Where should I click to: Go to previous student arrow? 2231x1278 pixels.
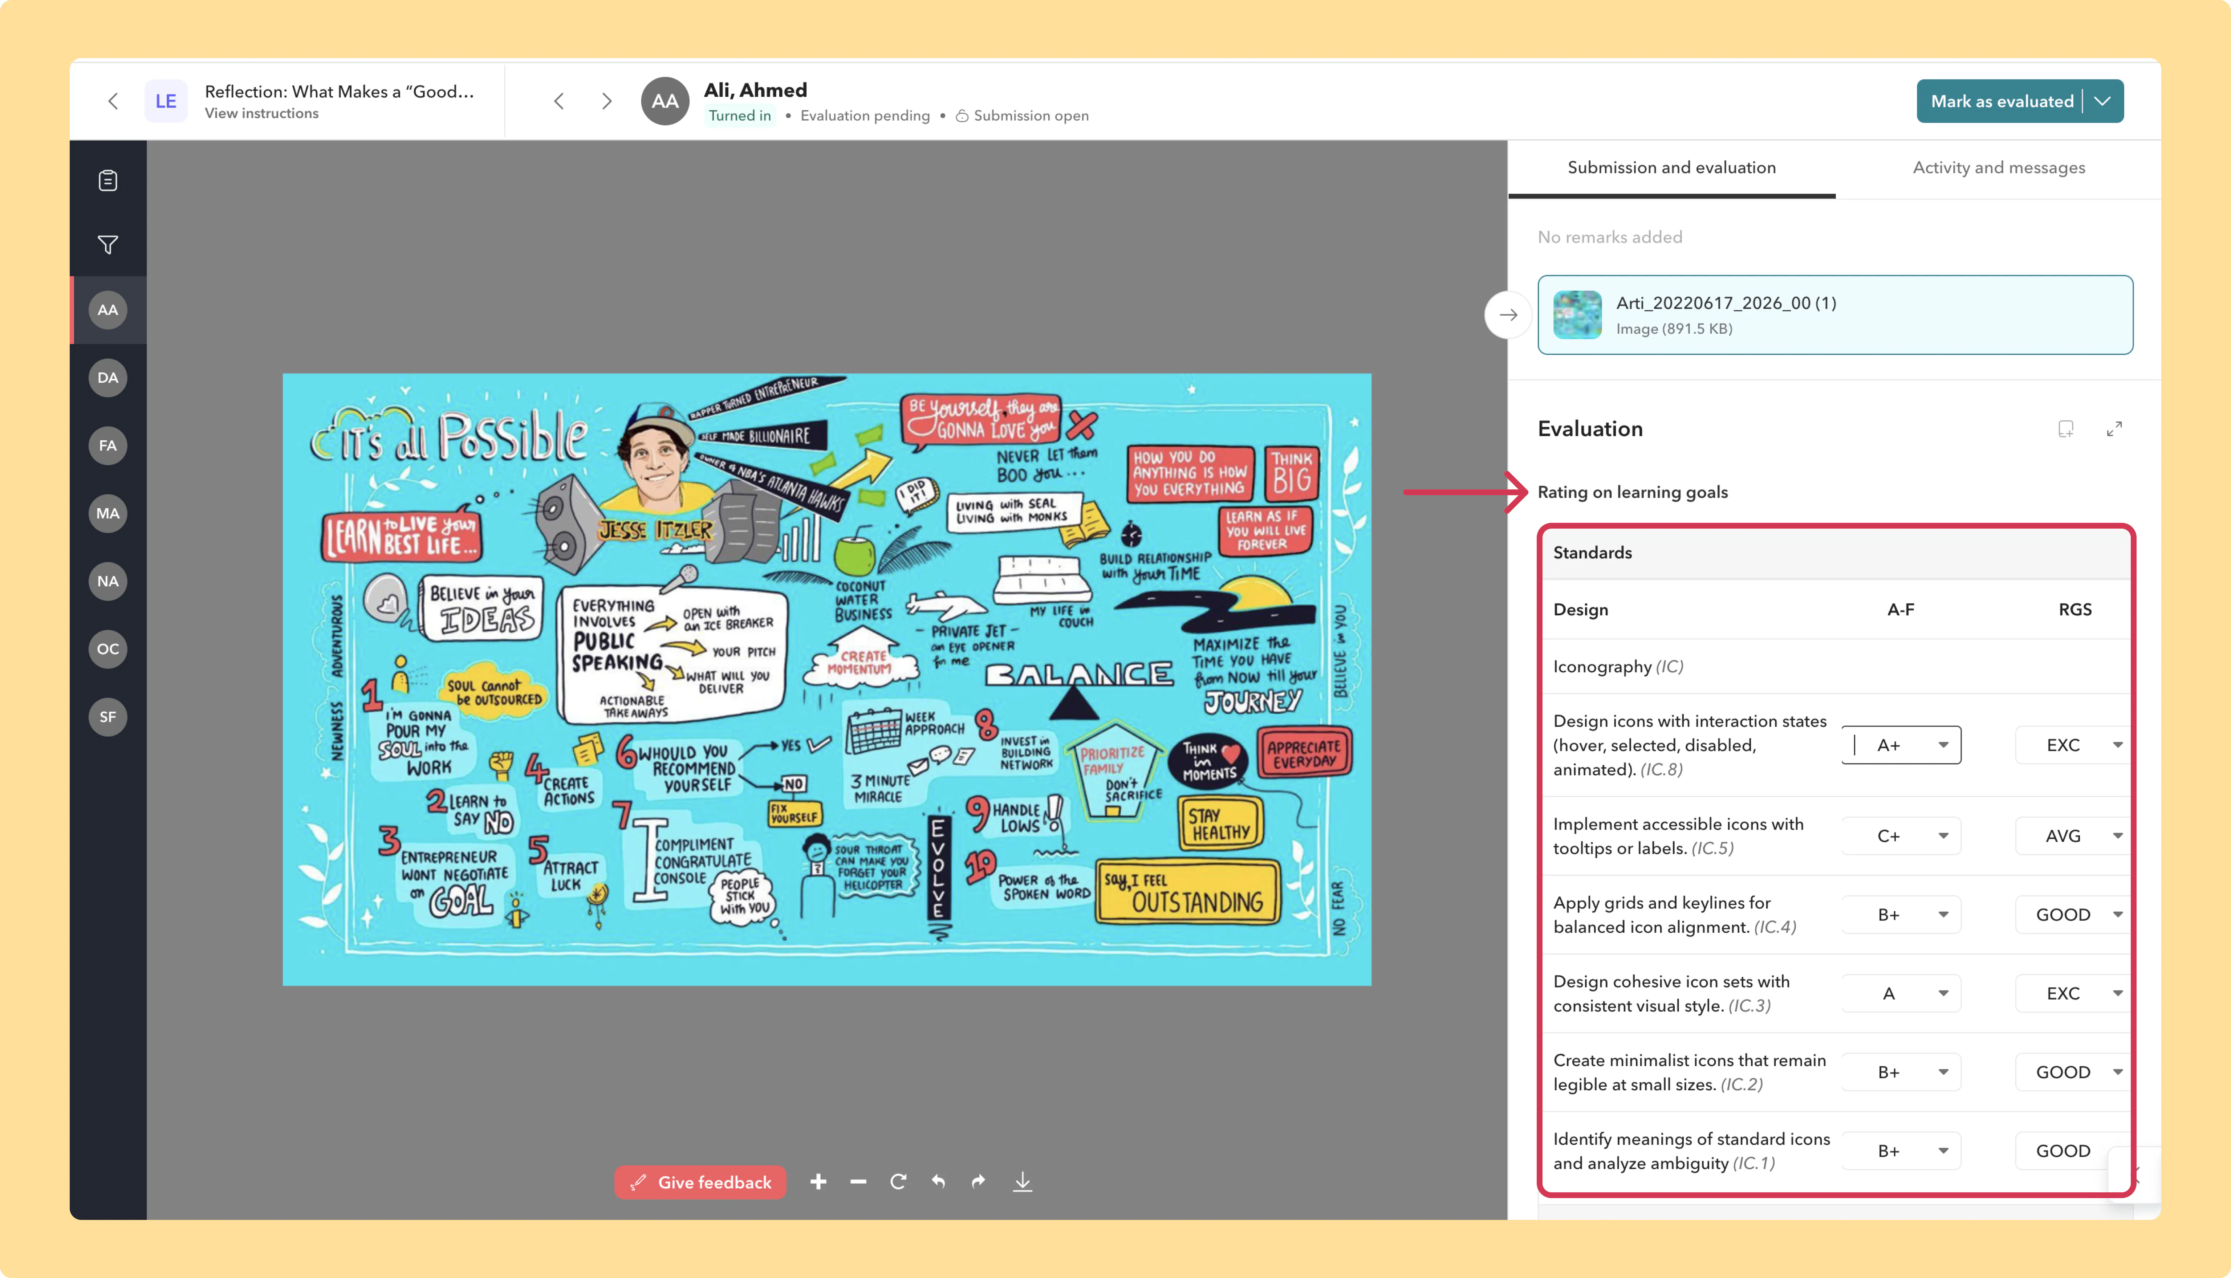pyautogui.click(x=559, y=101)
